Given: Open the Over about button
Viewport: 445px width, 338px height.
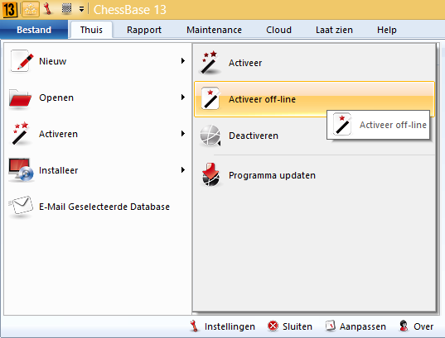Looking at the screenshot, I should tap(416, 326).
